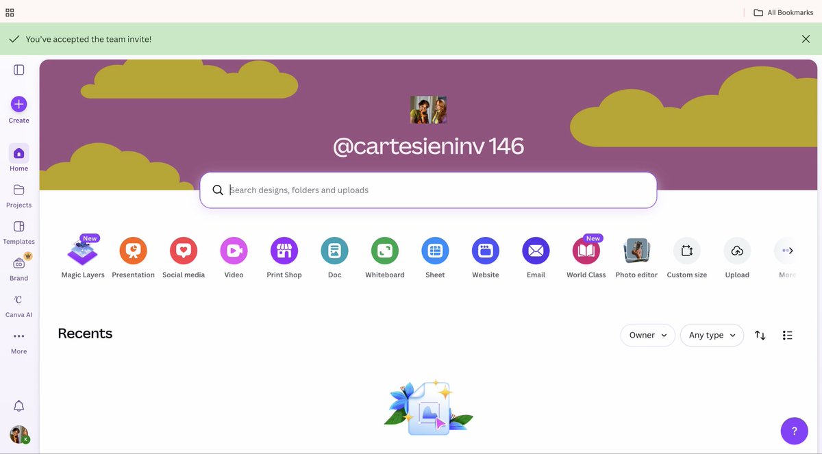
Task: Open Templates in the sidebar
Action: (19, 232)
